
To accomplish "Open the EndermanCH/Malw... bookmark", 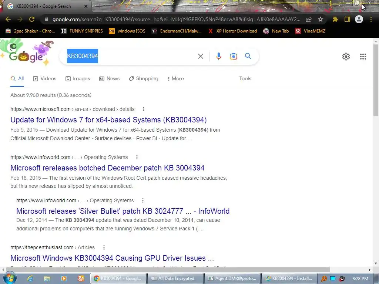I will (177, 31).
